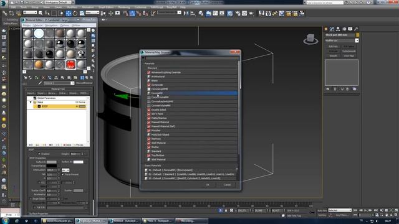
Task: Click the Pick Material eyedropper icon
Action: [40, 83]
